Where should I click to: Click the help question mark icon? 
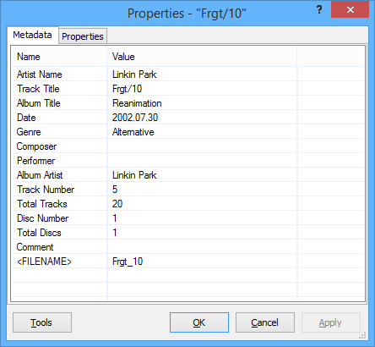[319, 9]
